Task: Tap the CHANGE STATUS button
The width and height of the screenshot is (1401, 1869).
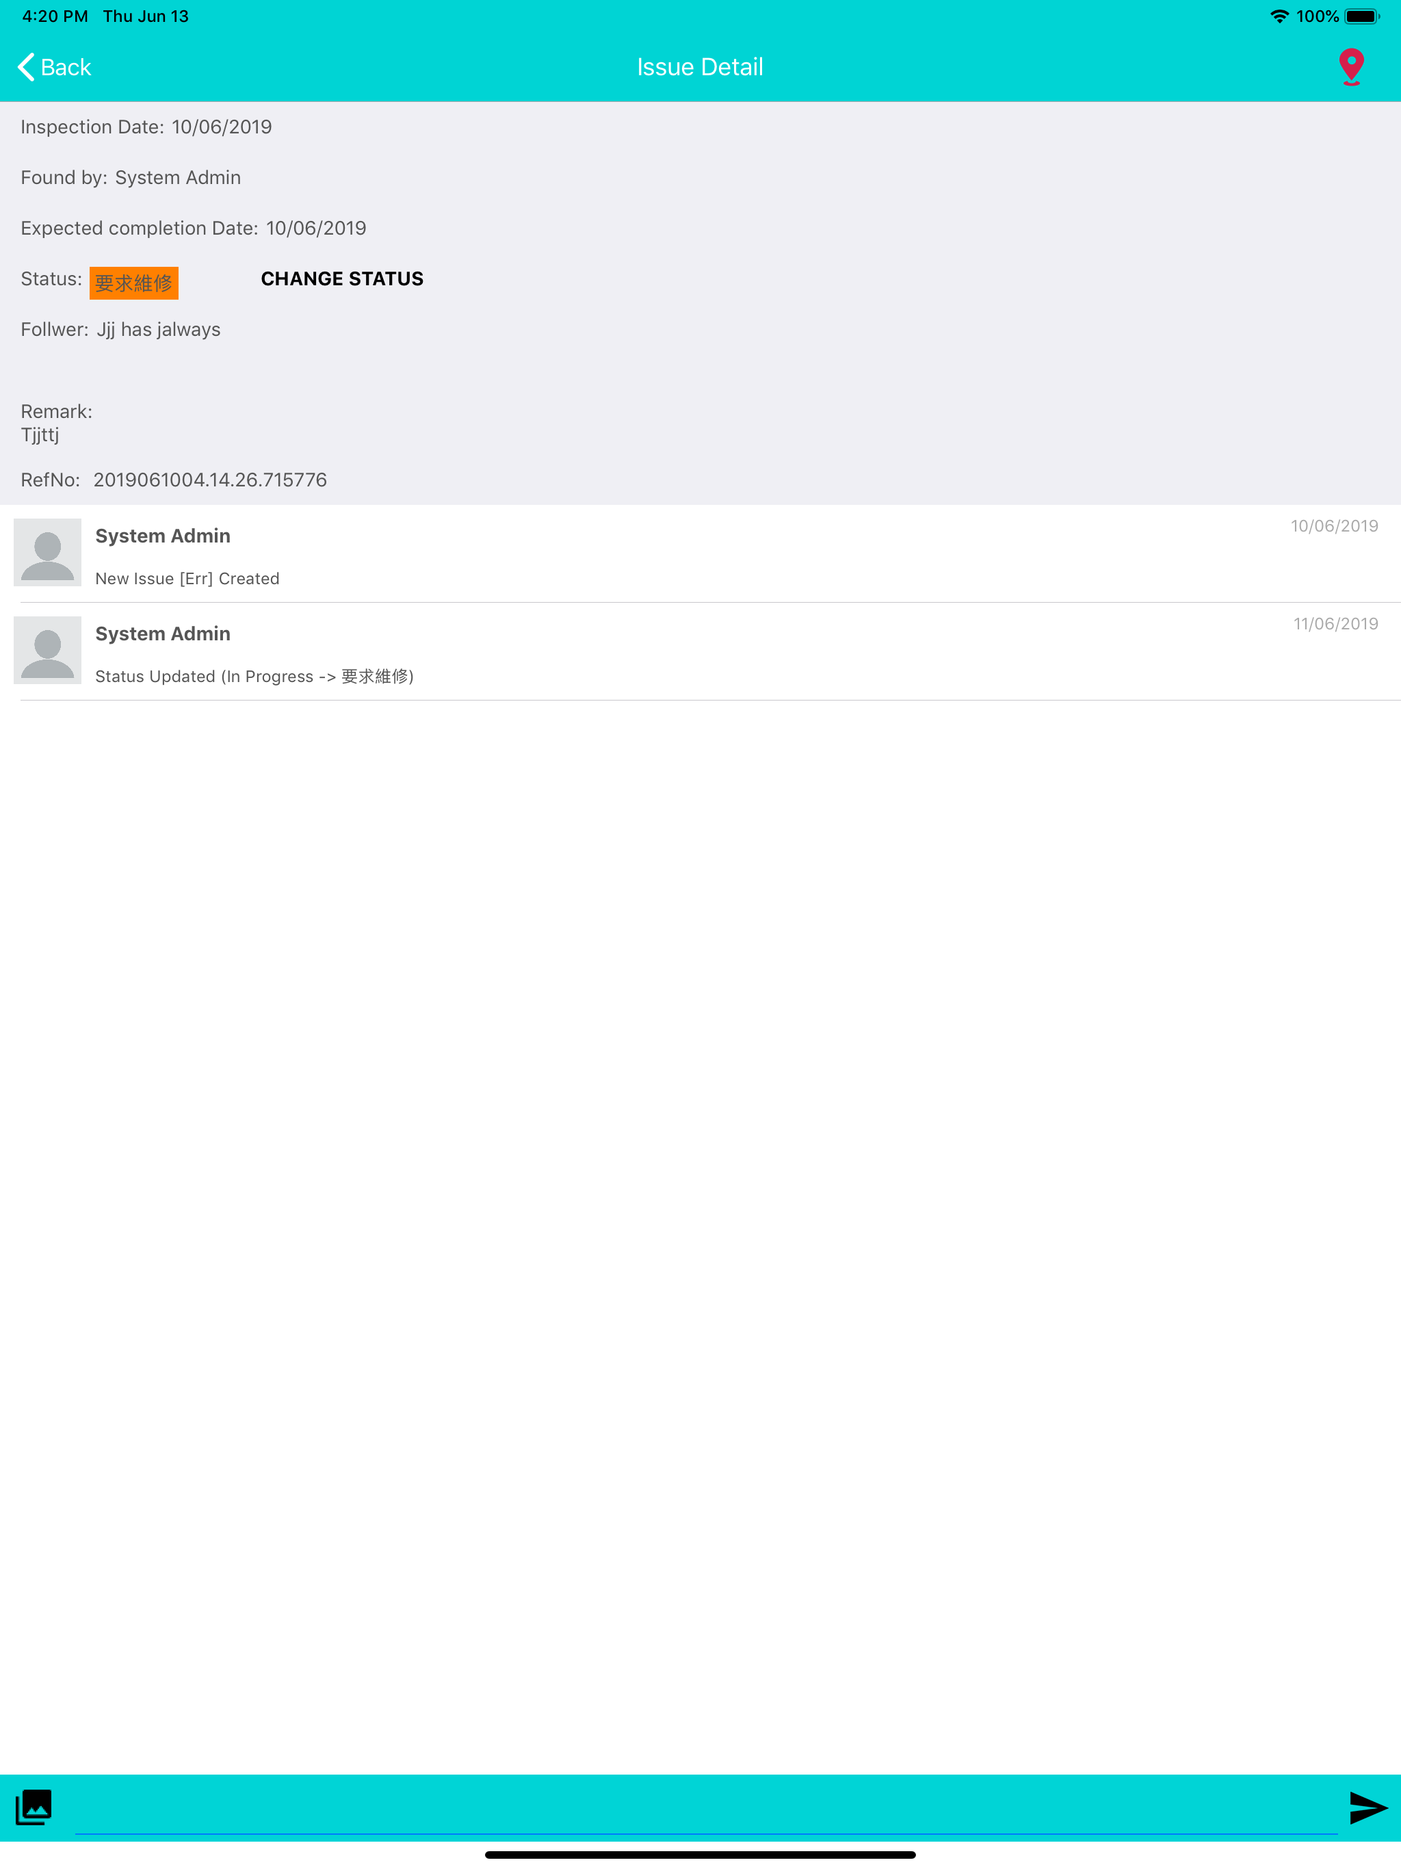Action: pos(342,279)
